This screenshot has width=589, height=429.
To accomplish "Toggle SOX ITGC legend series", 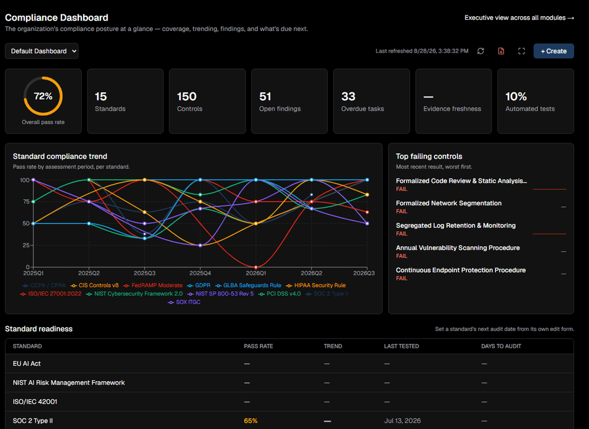I will coord(184,302).
